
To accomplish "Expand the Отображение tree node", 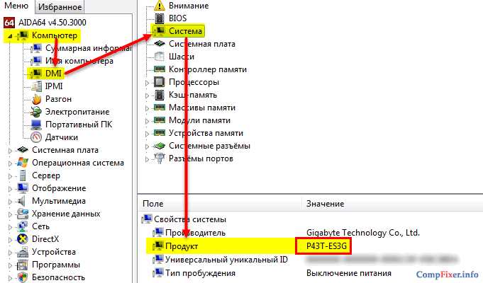I will [x=10, y=189].
